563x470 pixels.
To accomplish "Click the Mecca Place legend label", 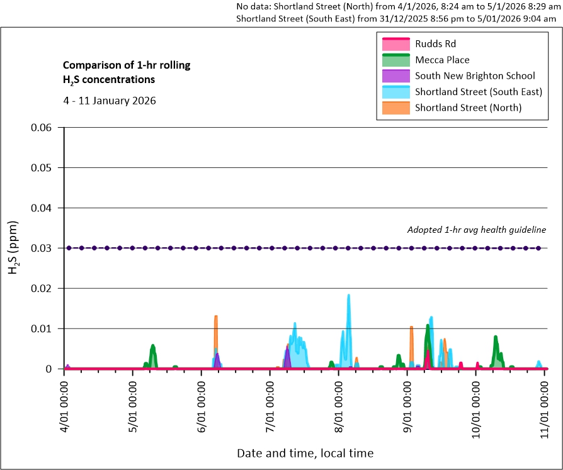I will [x=441, y=60].
